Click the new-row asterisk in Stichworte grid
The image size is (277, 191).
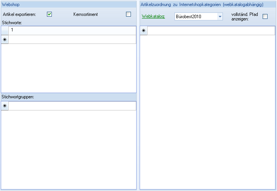tap(5, 39)
